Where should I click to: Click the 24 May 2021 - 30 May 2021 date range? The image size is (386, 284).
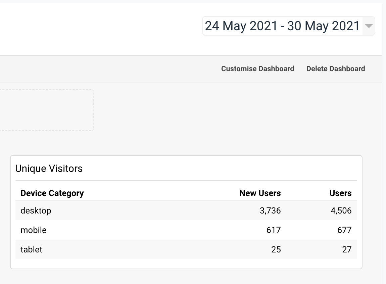tap(282, 26)
